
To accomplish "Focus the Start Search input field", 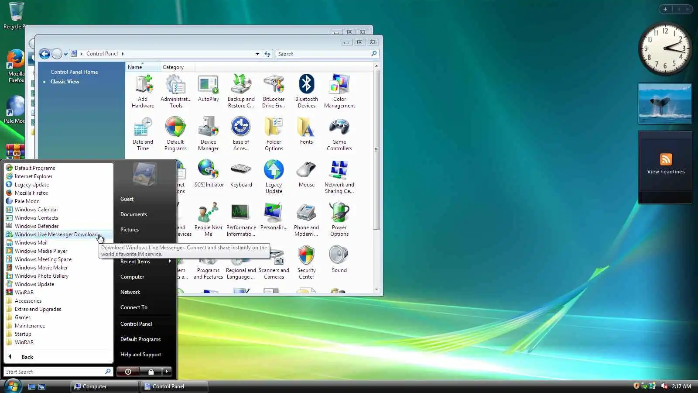I will click(58, 372).
